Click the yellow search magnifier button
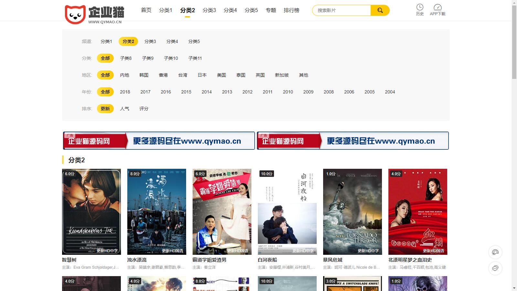Image resolution: width=517 pixels, height=291 pixels. point(380,10)
